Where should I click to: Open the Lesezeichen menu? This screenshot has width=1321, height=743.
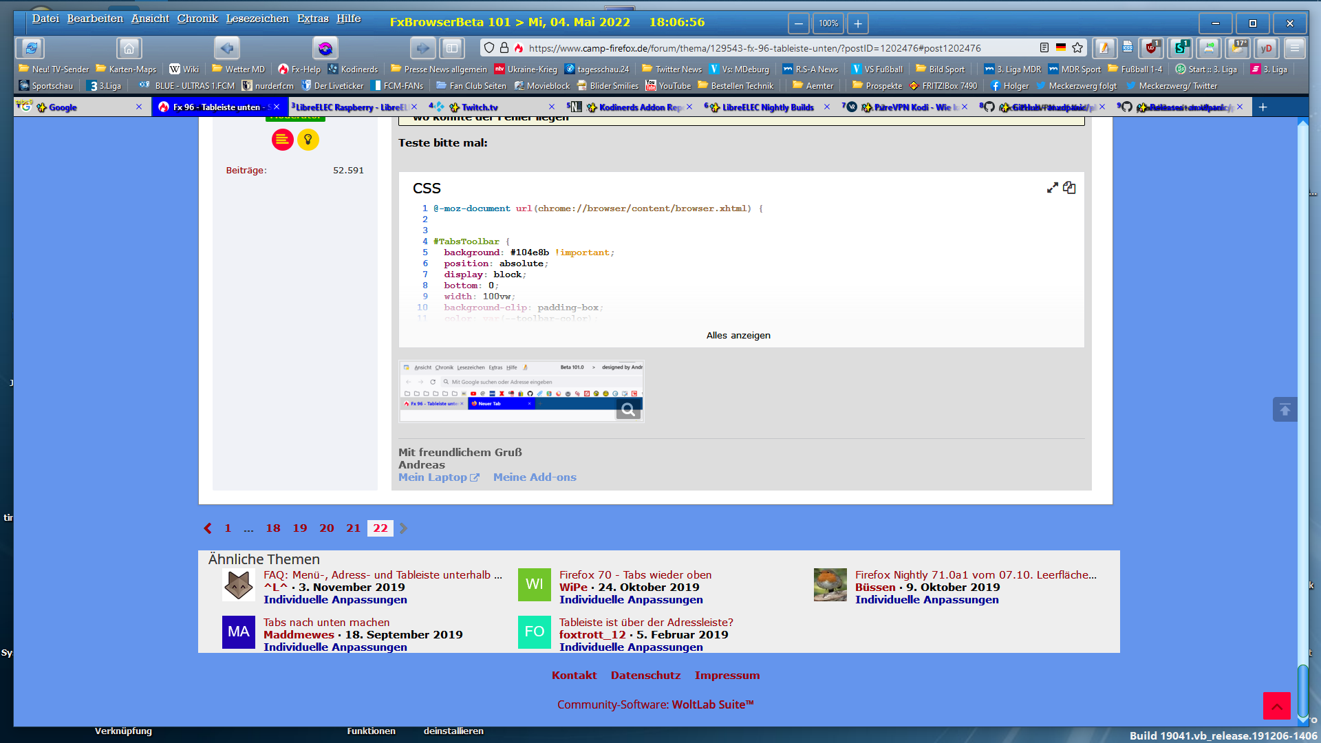[x=257, y=19]
